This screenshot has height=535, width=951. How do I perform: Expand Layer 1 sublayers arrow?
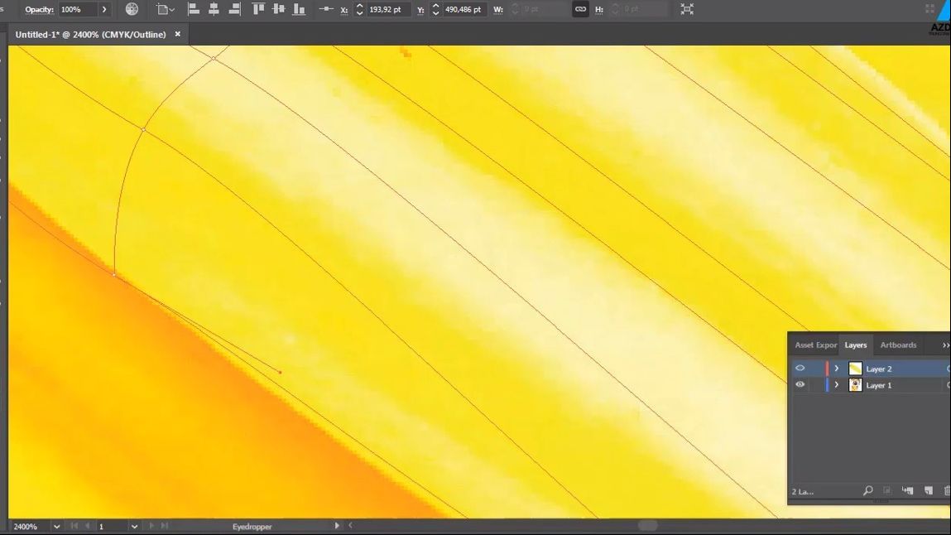pyautogui.click(x=837, y=385)
